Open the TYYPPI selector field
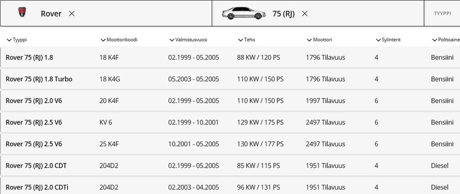This screenshot has height=194, width=460. click(442, 13)
